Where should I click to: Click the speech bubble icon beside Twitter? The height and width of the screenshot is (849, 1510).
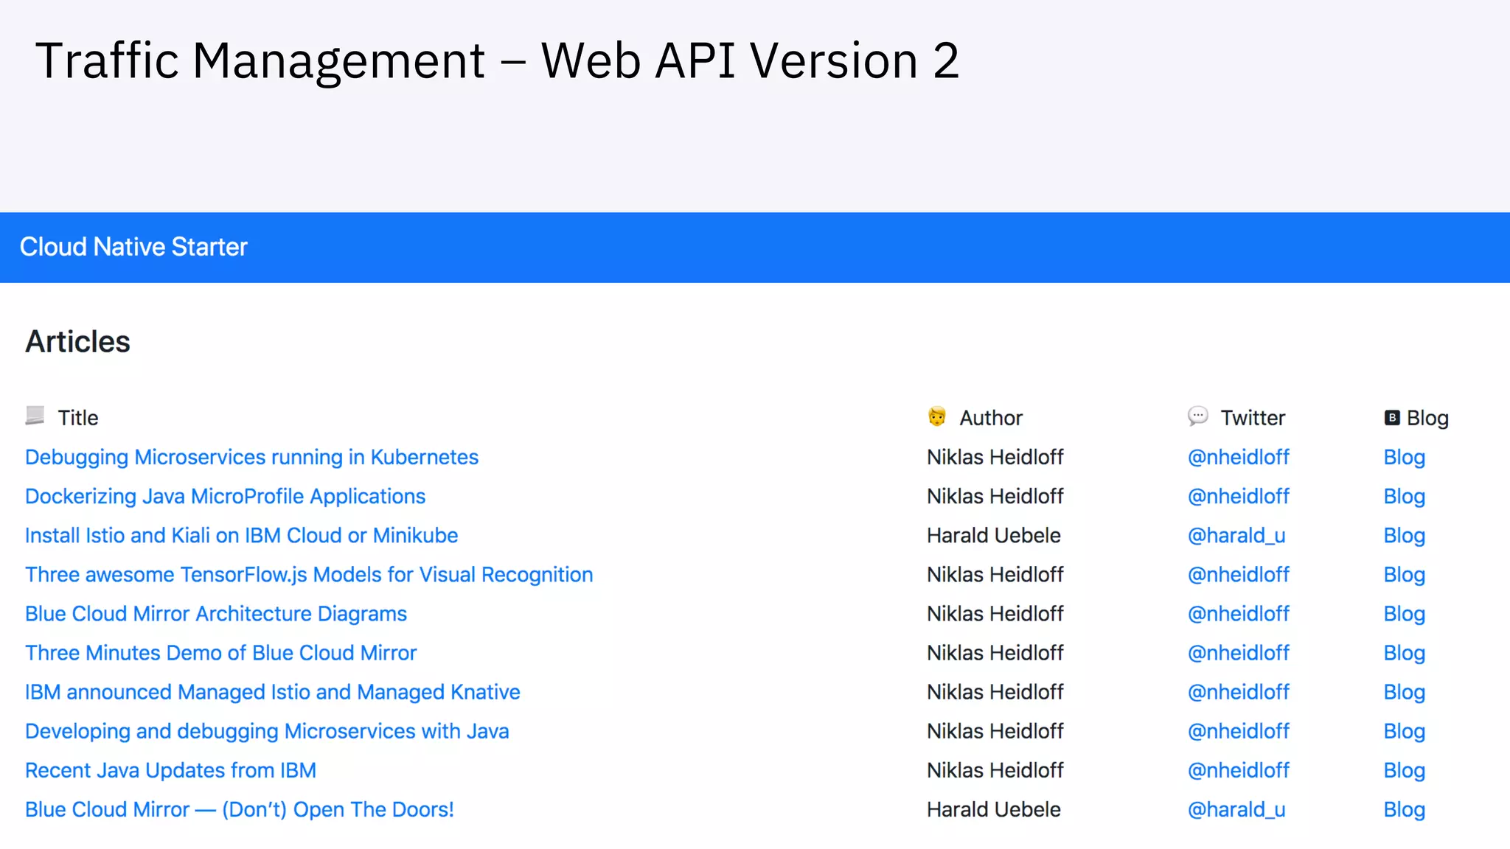1198,416
